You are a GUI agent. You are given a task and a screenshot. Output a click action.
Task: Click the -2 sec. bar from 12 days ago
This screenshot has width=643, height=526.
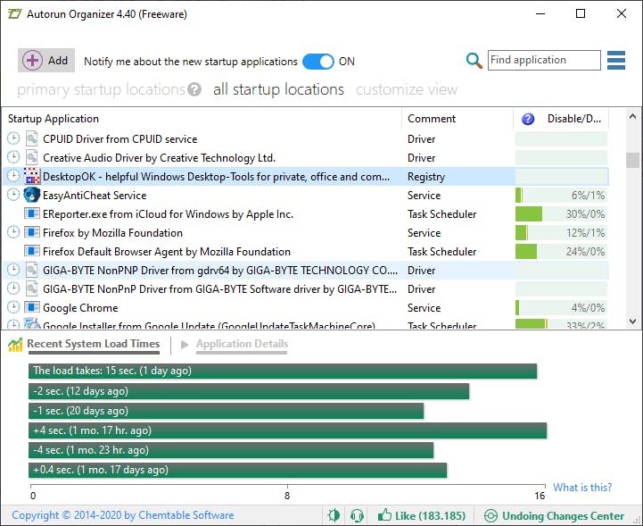[x=249, y=391]
